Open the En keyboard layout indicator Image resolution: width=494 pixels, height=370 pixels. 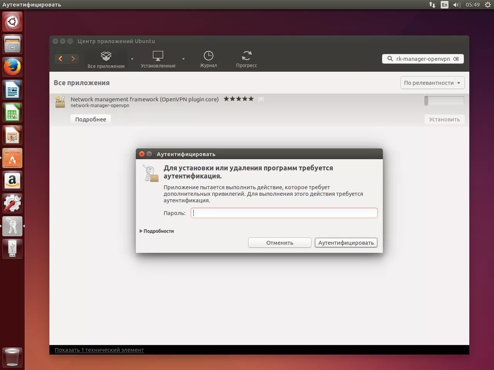(445, 5)
